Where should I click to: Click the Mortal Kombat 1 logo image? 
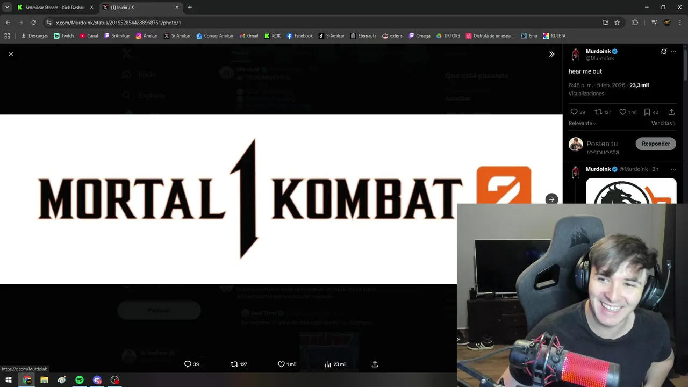(281, 199)
